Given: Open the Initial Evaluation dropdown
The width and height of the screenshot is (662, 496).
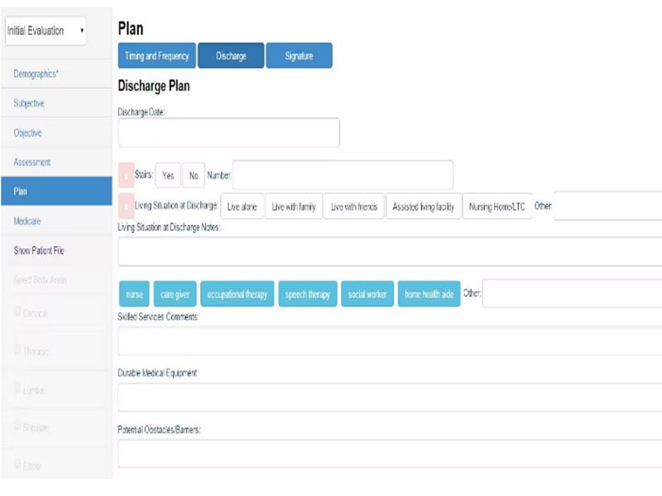Looking at the screenshot, I should pyautogui.click(x=46, y=31).
